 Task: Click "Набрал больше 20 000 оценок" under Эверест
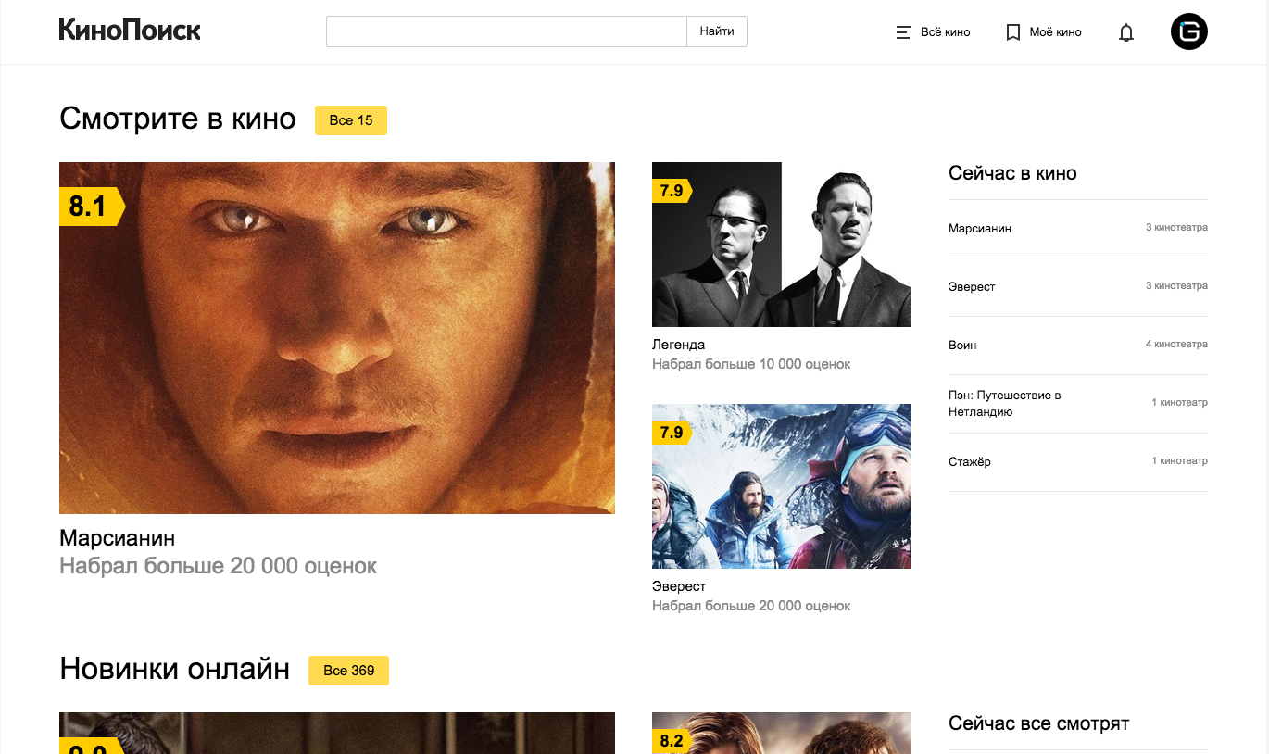(x=751, y=606)
